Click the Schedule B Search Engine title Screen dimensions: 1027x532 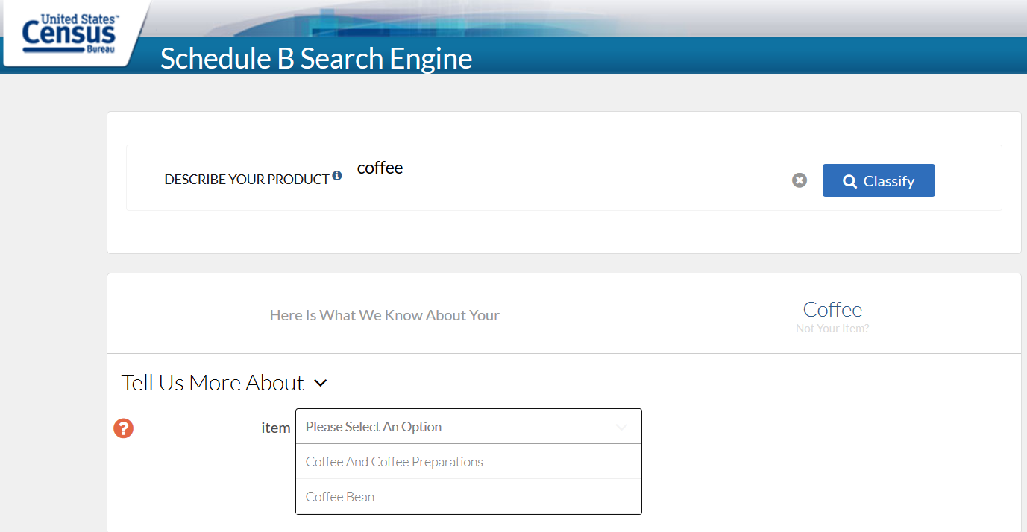[x=316, y=59]
